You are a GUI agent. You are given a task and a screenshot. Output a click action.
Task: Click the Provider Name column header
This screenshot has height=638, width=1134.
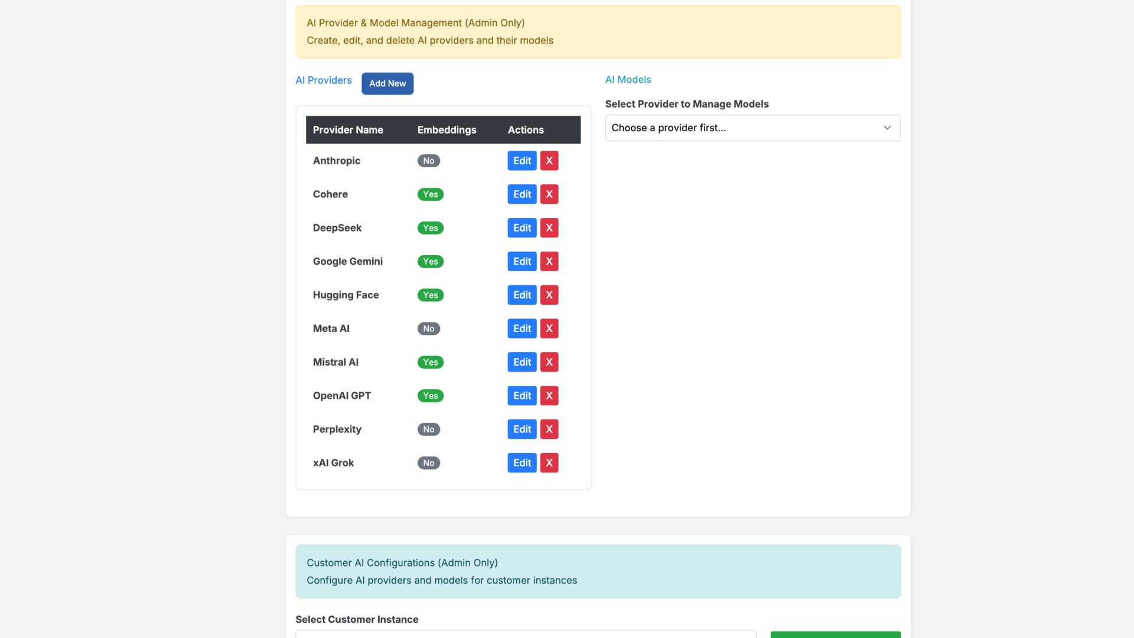click(348, 130)
